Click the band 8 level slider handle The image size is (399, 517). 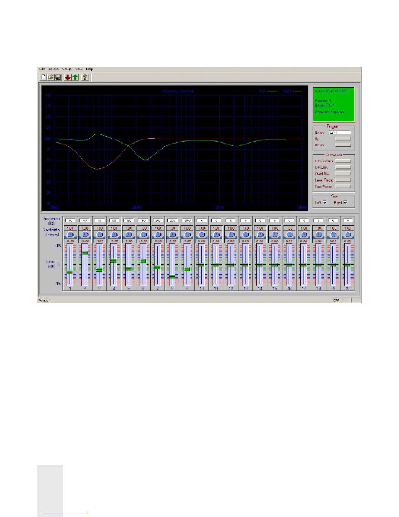point(172,276)
